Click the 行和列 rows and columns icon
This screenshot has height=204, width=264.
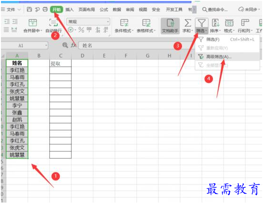[245, 23]
